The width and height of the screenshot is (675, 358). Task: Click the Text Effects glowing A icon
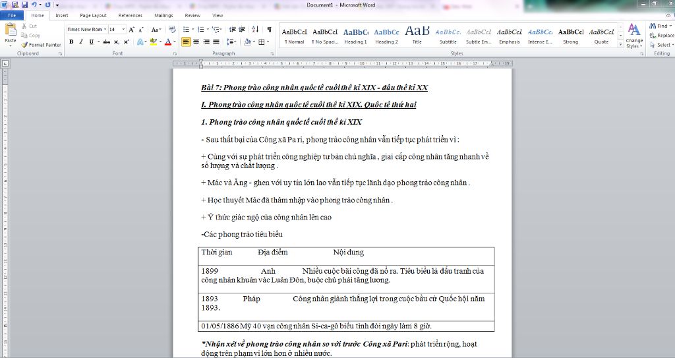[140, 42]
